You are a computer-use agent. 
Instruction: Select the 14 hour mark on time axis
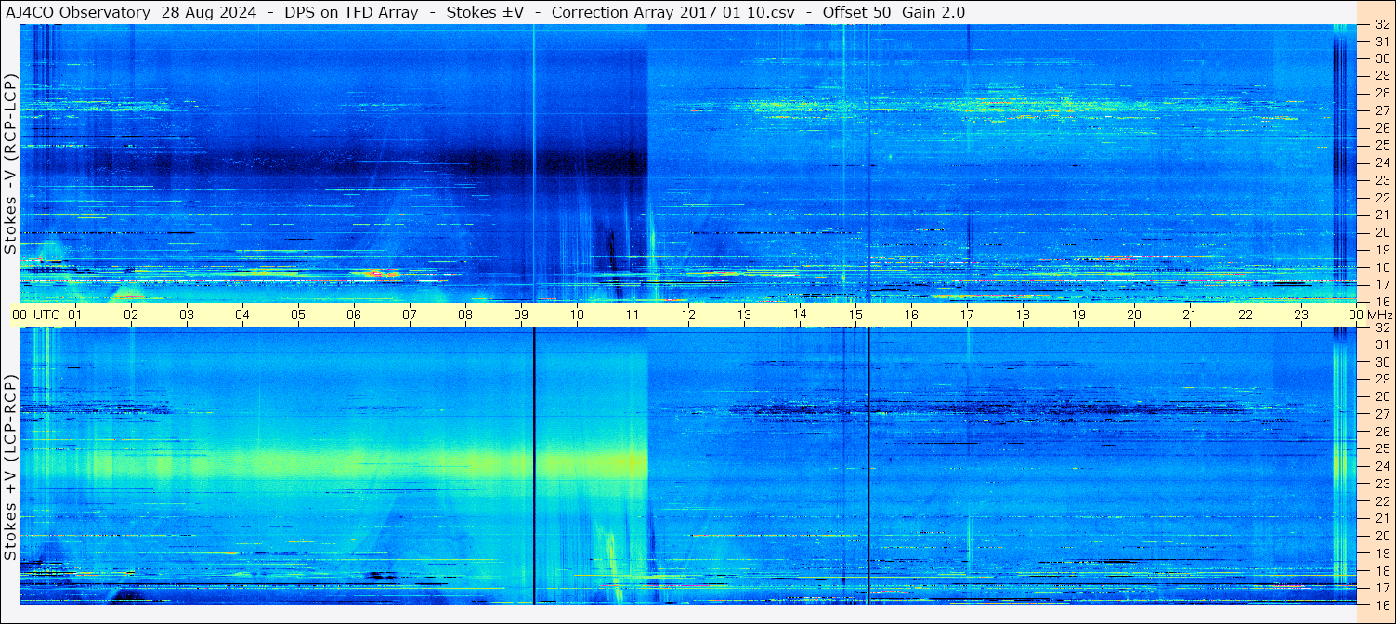pos(800,315)
